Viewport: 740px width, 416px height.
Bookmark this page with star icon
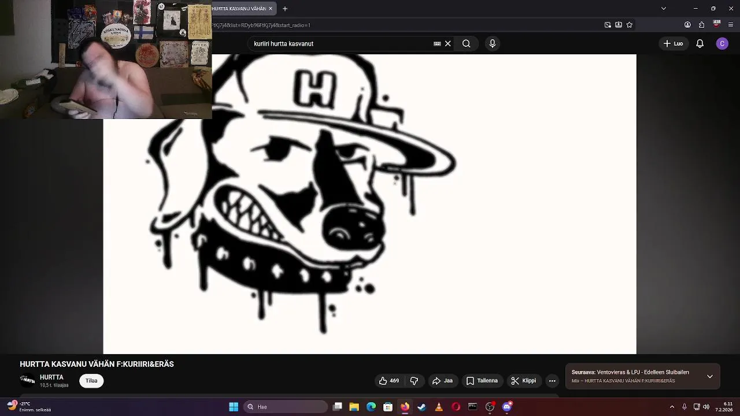[630, 25]
